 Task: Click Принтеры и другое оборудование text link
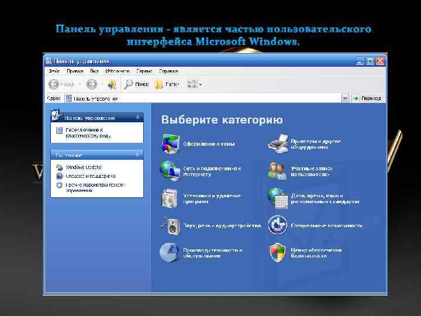[x=316, y=144]
